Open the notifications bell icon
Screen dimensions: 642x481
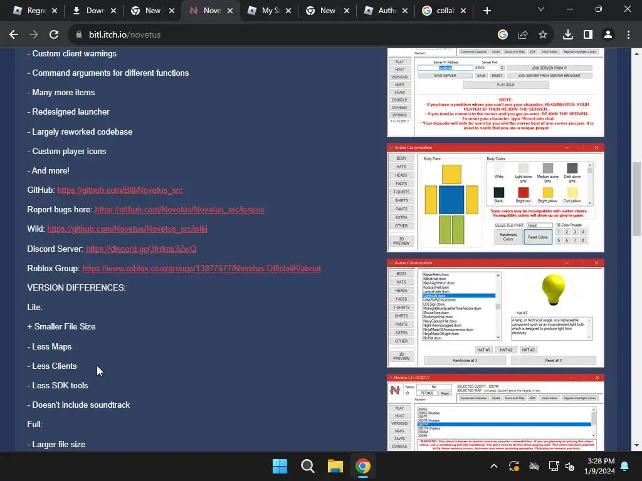click(x=625, y=466)
